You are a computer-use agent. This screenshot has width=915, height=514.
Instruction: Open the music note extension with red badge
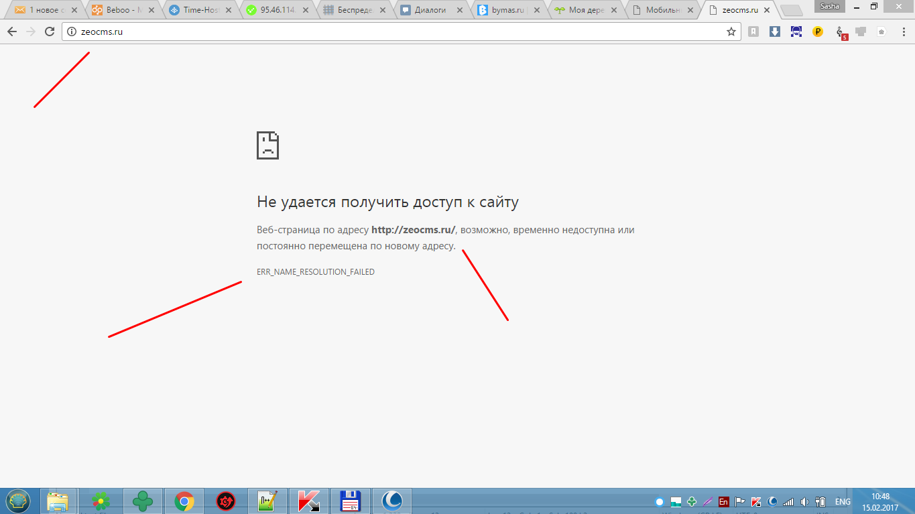click(841, 32)
